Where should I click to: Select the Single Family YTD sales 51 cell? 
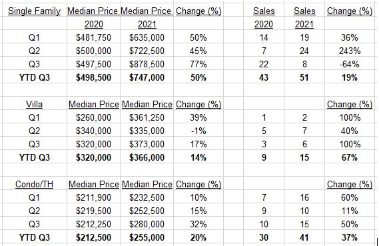coord(304,77)
